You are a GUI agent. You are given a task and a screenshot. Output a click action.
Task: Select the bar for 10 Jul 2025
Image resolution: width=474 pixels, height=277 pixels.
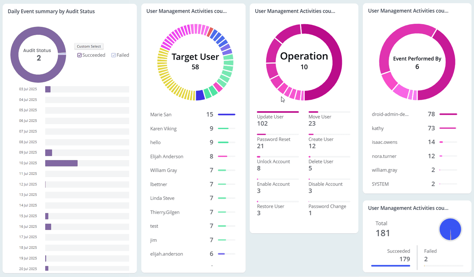61,163
